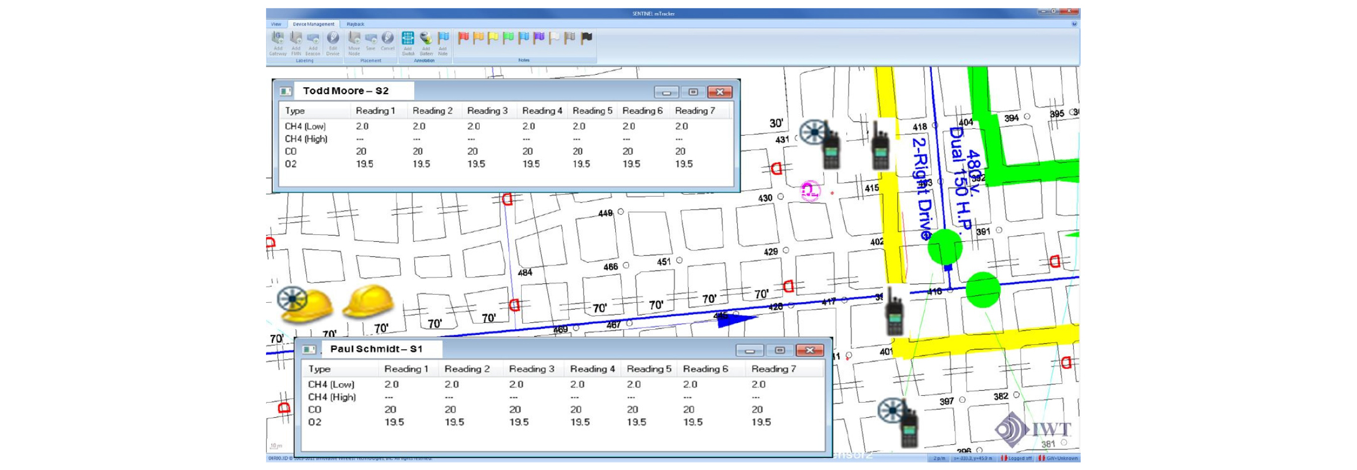The width and height of the screenshot is (1357, 470).
Task: Click the Todd Moore window title icon
Action: (x=286, y=91)
